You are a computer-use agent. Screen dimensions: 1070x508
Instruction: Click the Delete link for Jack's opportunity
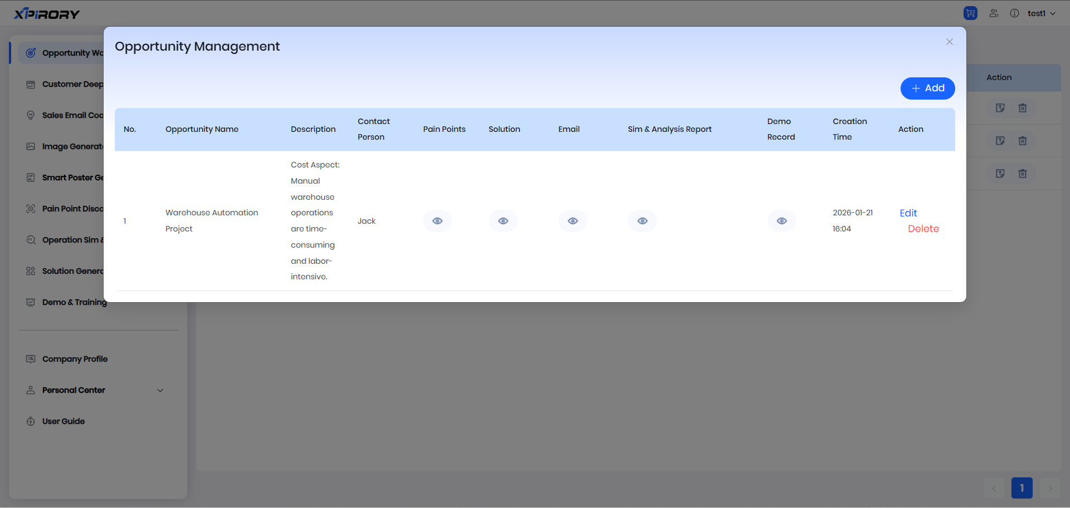tap(923, 229)
